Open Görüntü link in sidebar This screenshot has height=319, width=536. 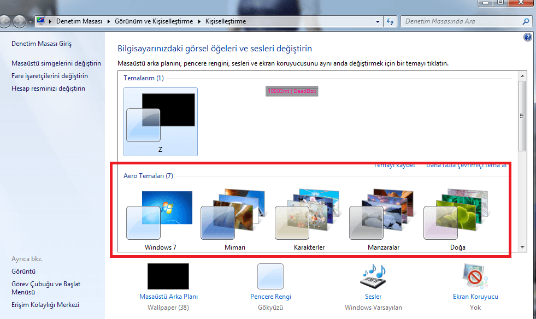(23, 271)
